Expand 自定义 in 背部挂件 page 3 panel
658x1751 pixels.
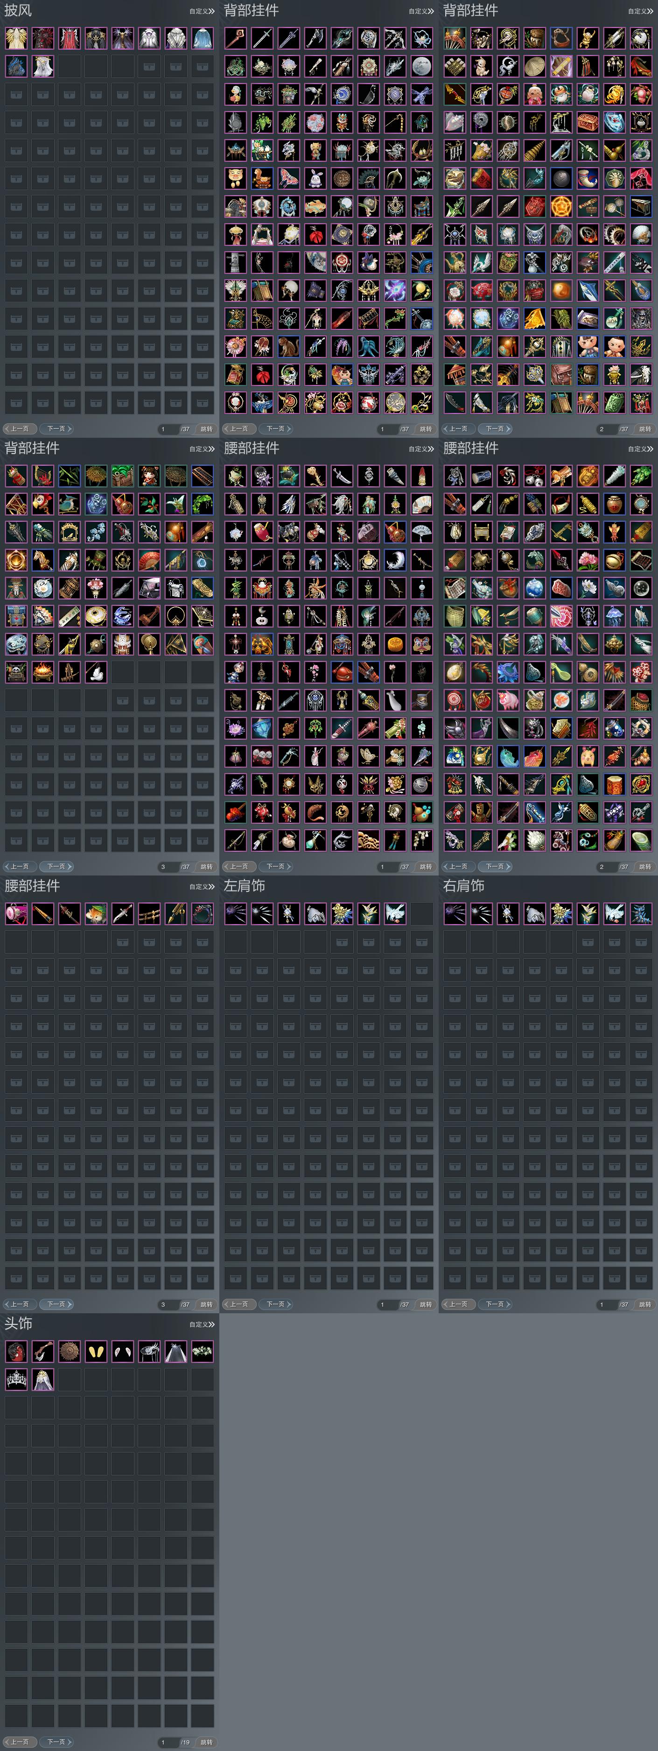[x=202, y=448]
